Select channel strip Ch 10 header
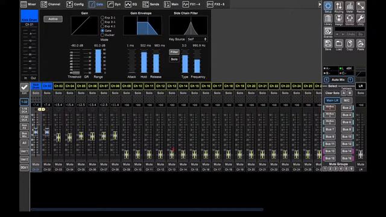The image size is (386, 217). tap(138, 86)
